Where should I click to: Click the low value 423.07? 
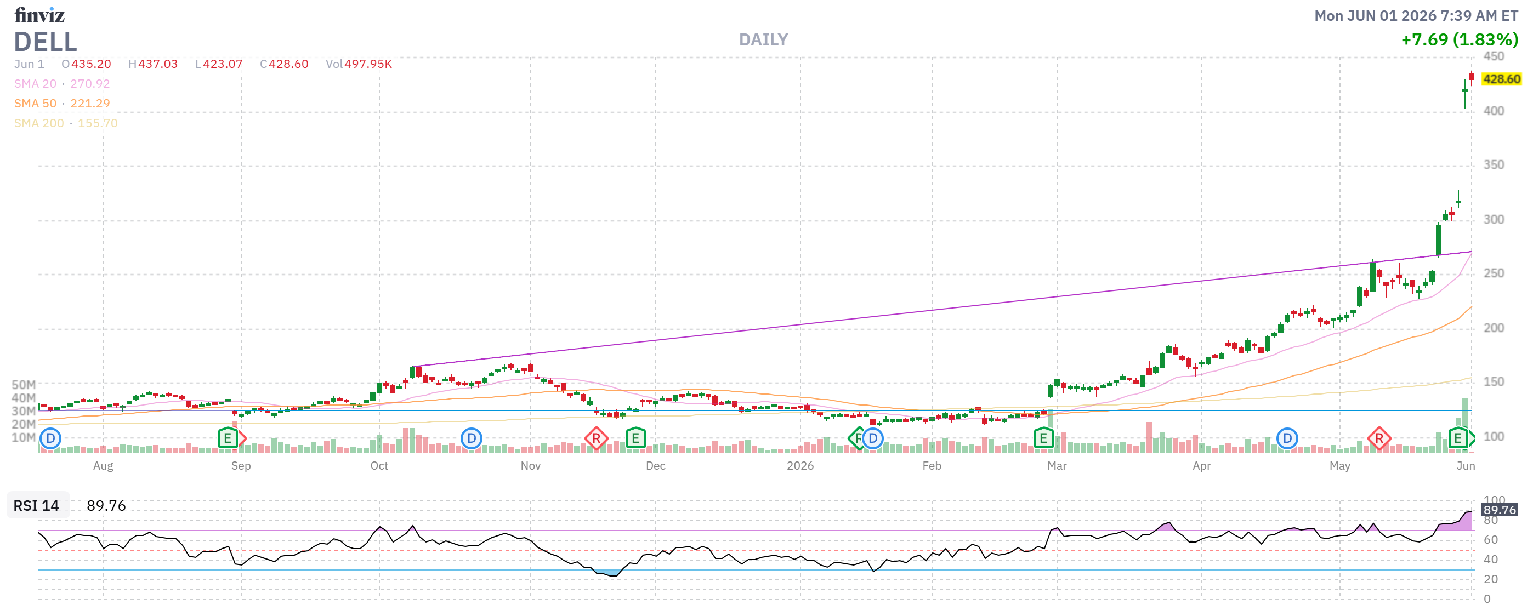[223, 64]
